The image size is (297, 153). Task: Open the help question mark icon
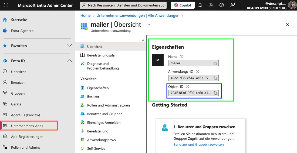(x=222, y=5)
